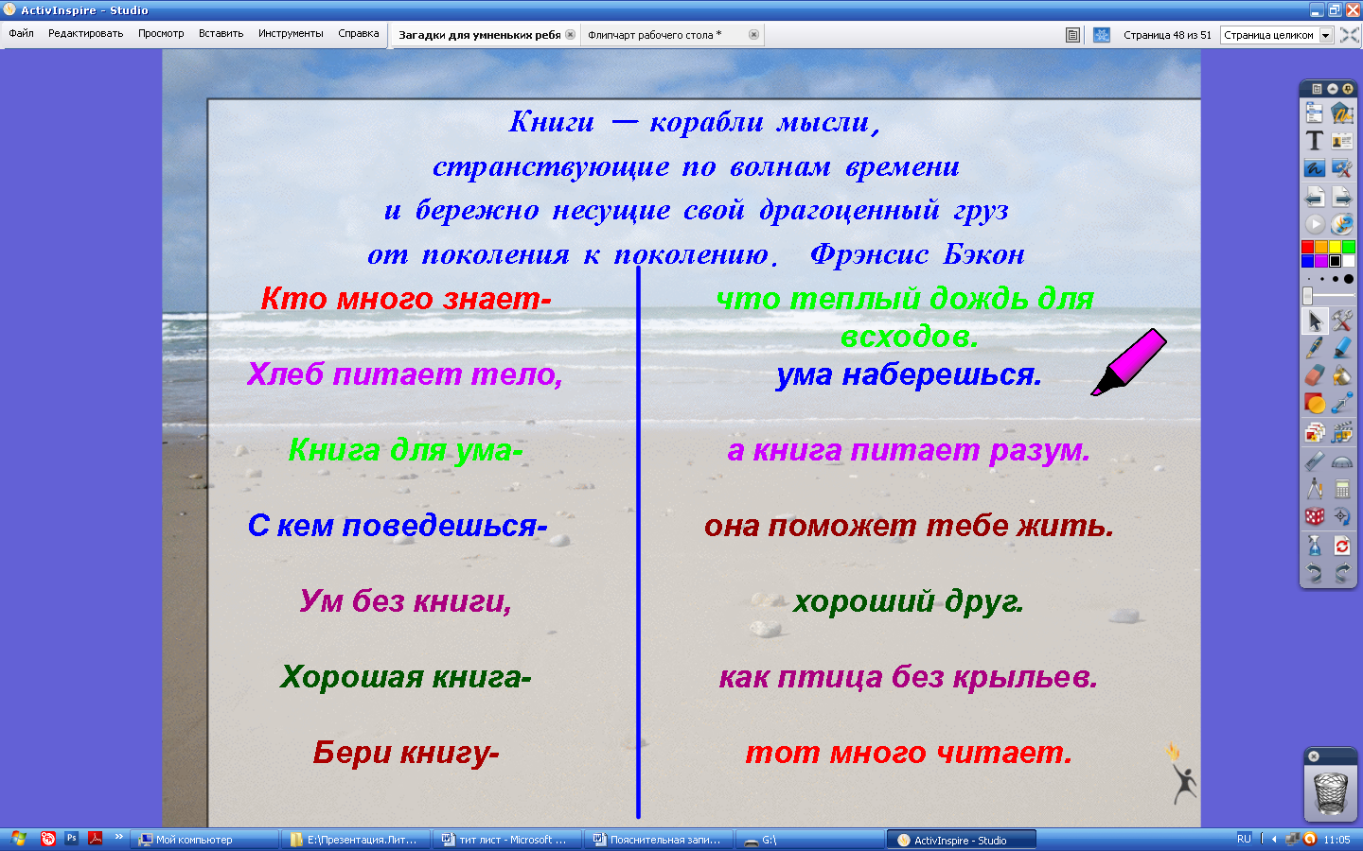Click toolbox options icon in toolbox header
The width and height of the screenshot is (1363, 851).
[x=1317, y=89]
